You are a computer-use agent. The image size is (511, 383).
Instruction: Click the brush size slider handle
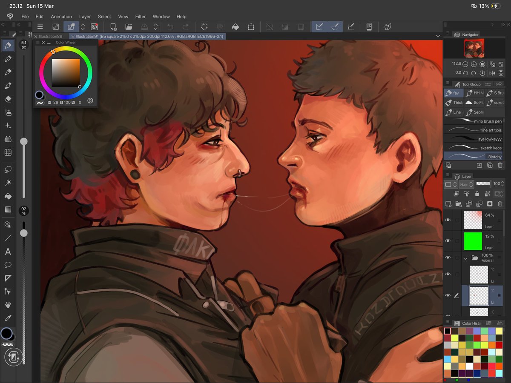[24, 141]
